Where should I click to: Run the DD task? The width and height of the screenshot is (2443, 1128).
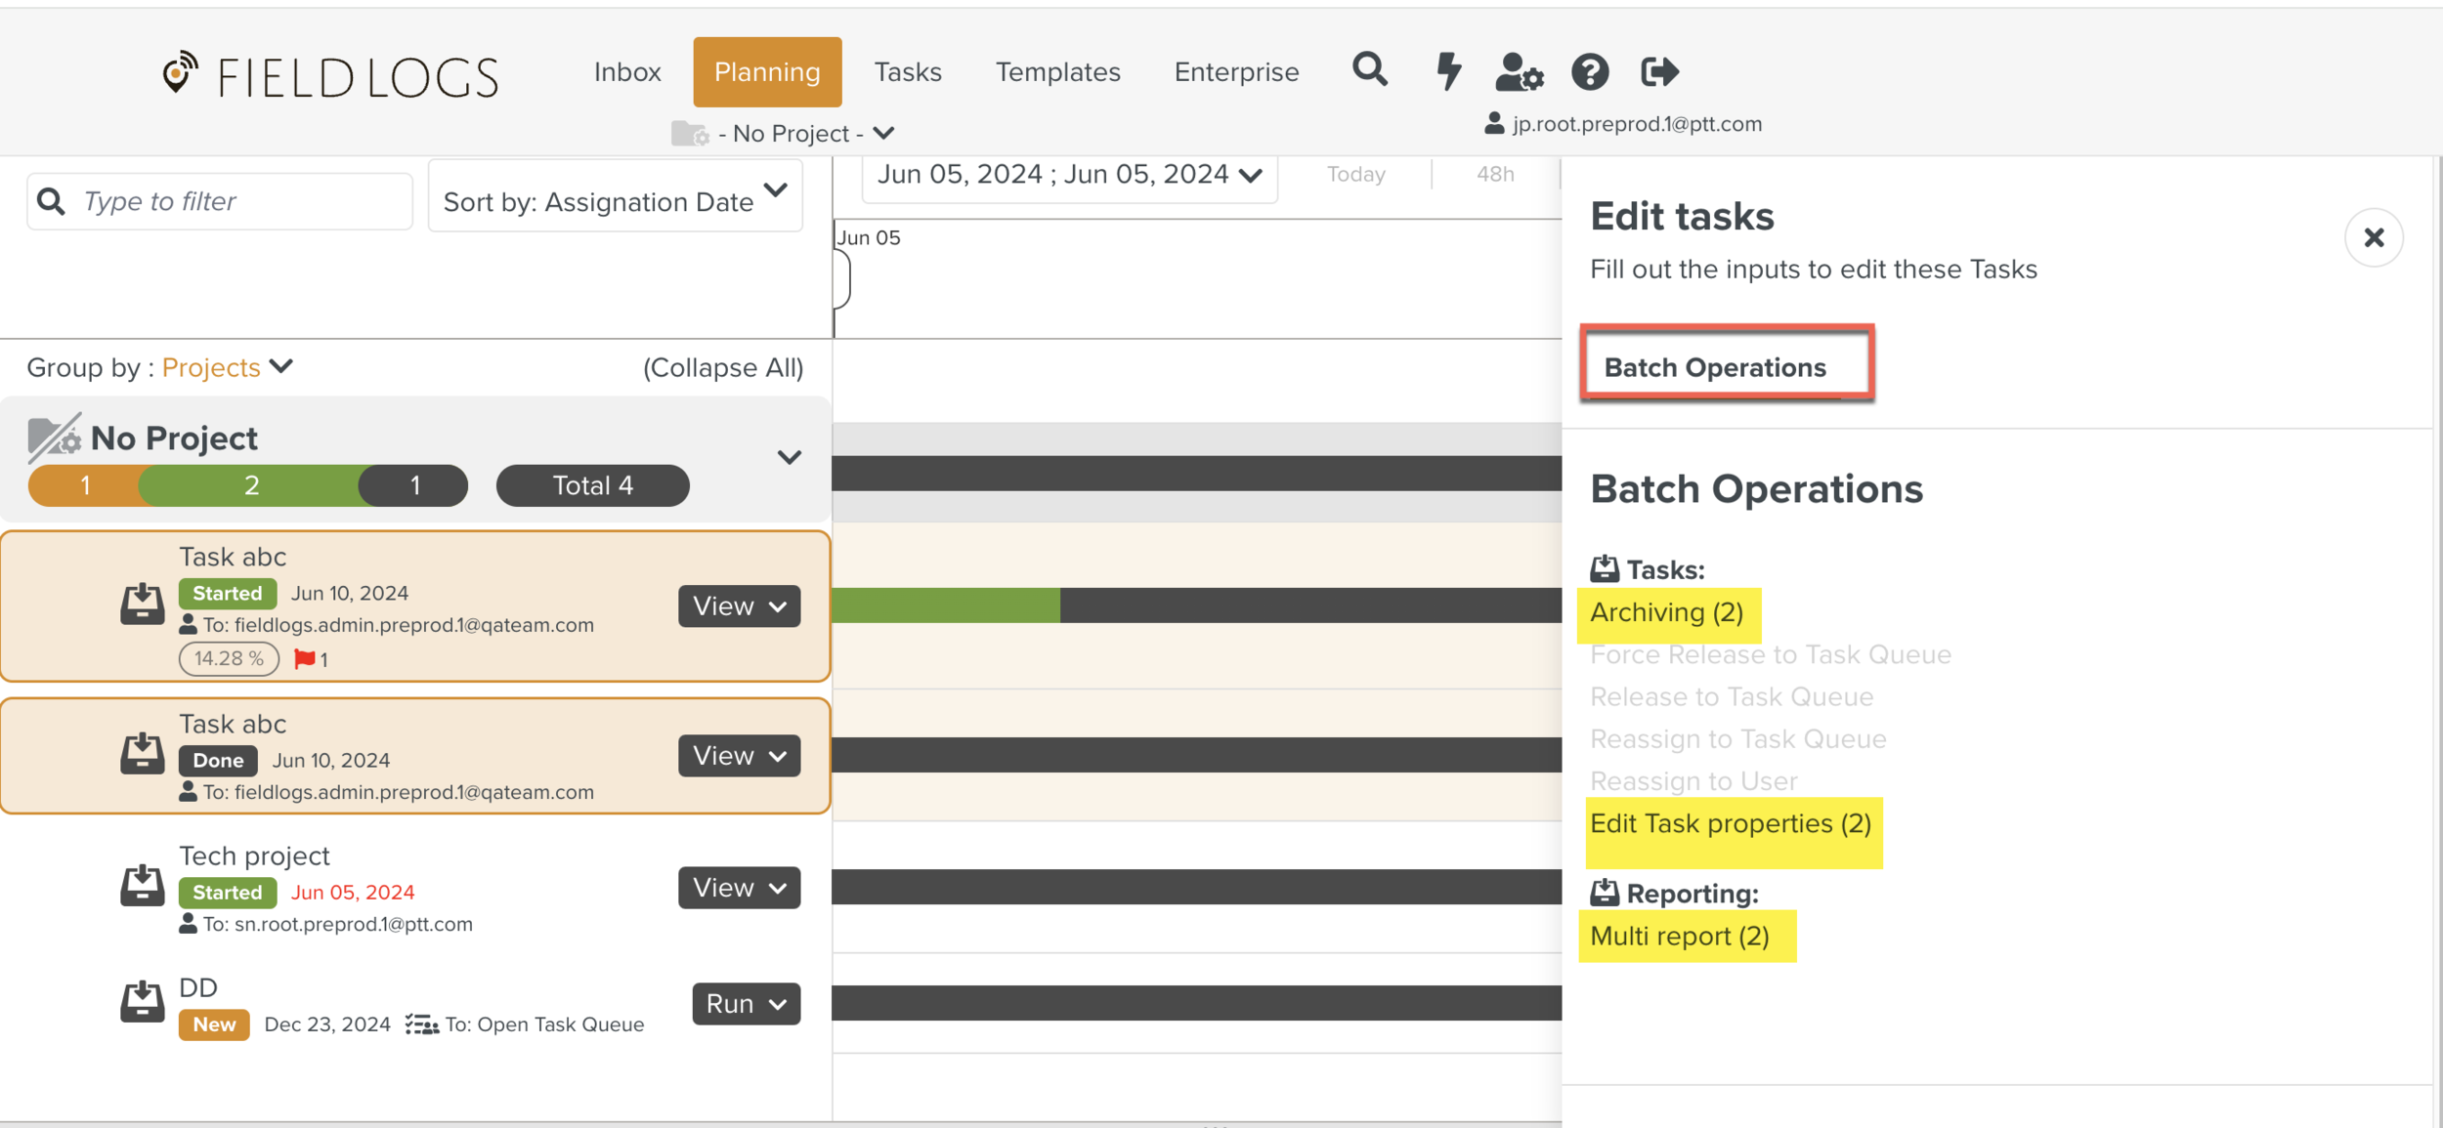tap(744, 1002)
